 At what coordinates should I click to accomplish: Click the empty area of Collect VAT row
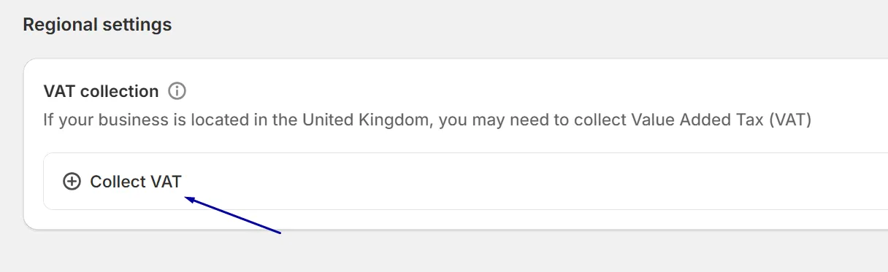511,182
